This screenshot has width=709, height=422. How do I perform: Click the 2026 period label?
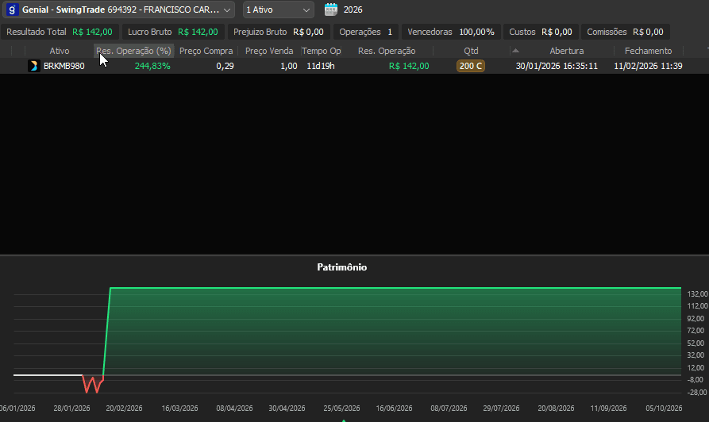pos(353,10)
